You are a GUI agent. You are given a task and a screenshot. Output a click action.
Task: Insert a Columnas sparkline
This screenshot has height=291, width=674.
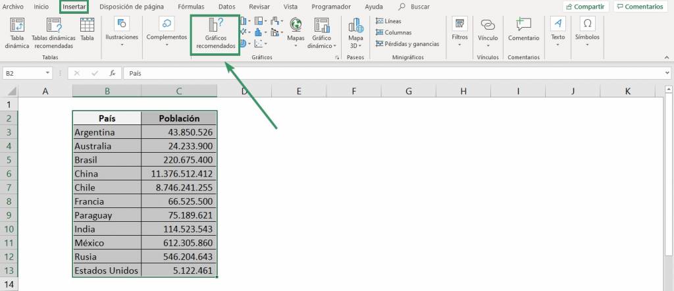(x=394, y=32)
